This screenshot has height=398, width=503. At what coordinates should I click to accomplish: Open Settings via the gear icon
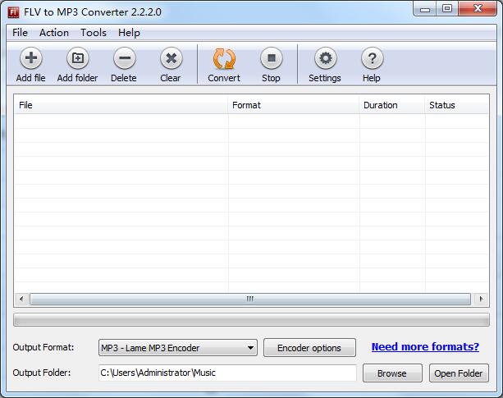coord(325,59)
